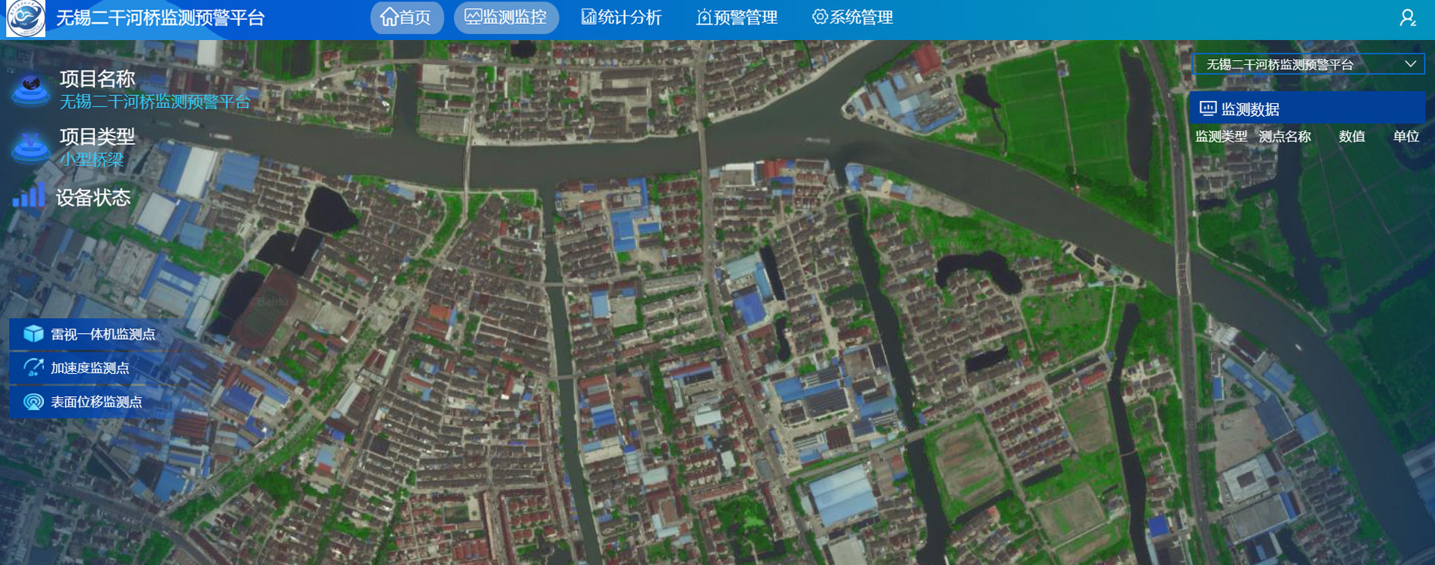Click the 表面位移 signal icon
Screen dimensions: 1435x565
[33, 401]
